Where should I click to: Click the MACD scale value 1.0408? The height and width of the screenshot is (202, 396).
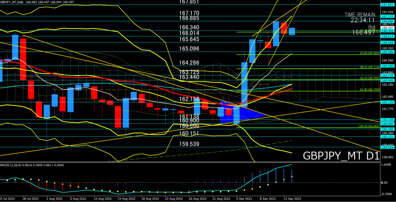click(x=387, y=165)
